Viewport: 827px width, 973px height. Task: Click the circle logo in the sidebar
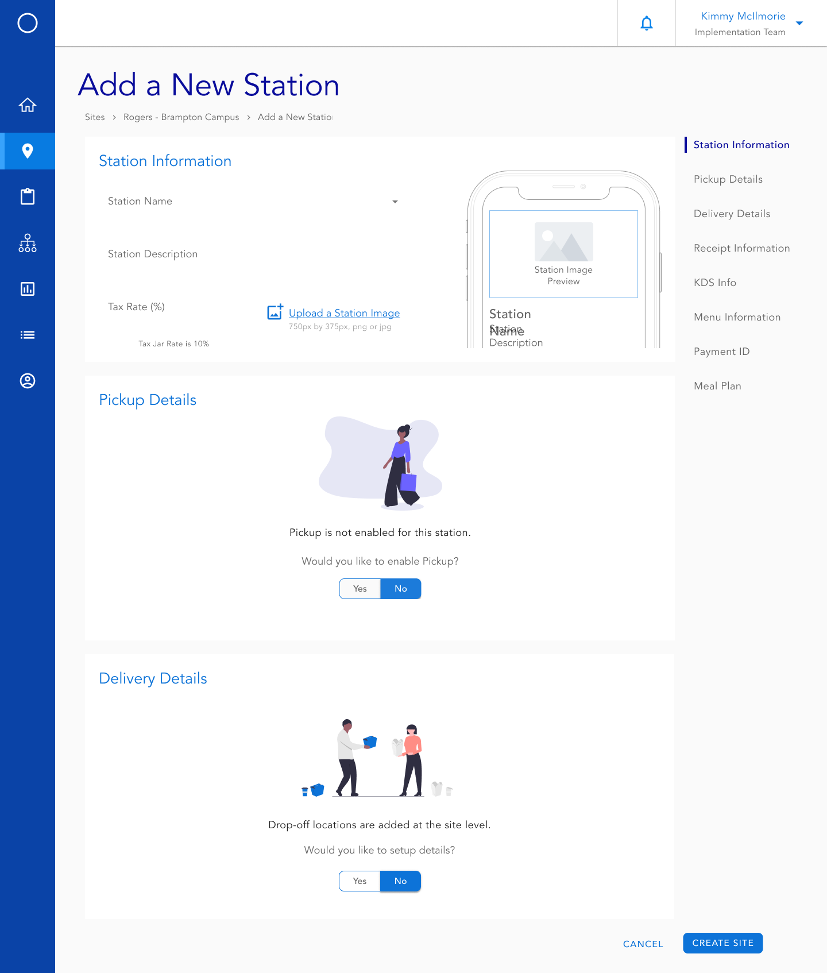pos(28,23)
